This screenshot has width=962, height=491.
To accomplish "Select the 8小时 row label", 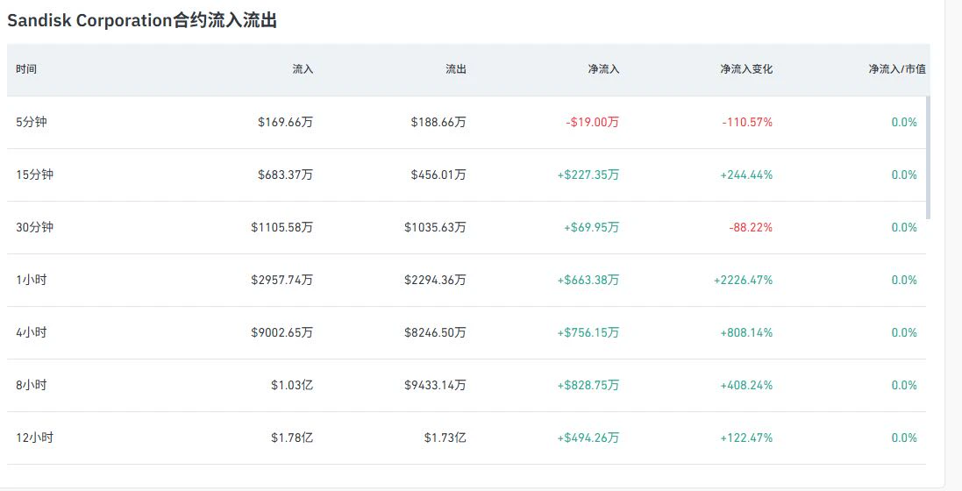I will click(x=32, y=386).
